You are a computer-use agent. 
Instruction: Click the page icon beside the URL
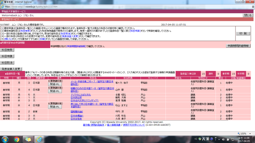click(x=2, y=7)
